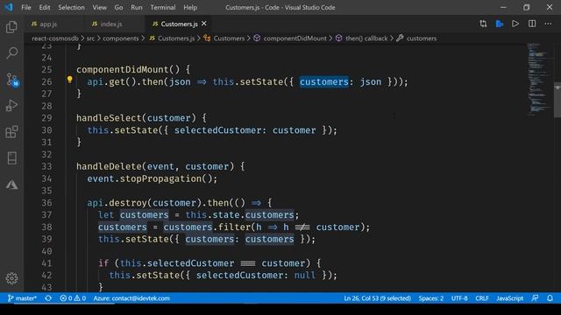561x315 pixels.
Task: Click Ln 26, Col 53 cursor position
Action: [x=377, y=298]
